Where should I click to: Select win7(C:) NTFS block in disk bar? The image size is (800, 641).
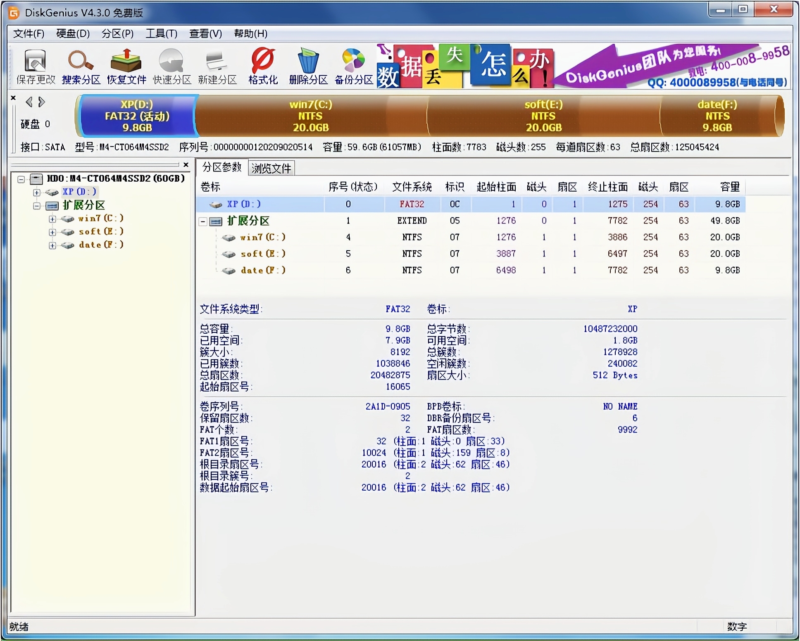(311, 116)
